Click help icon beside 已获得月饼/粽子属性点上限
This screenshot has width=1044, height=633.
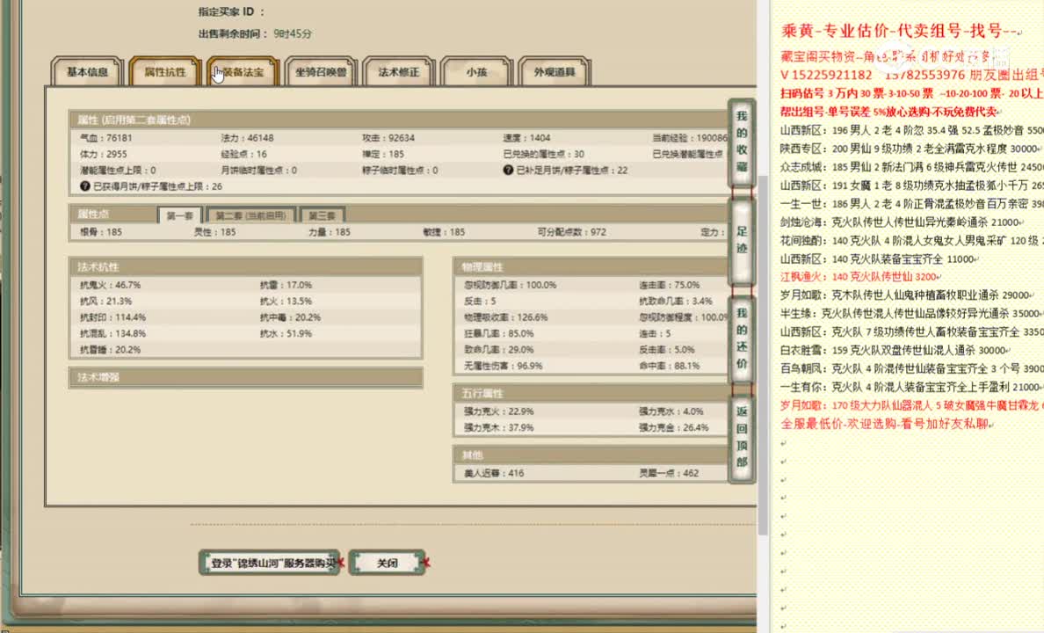84,186
